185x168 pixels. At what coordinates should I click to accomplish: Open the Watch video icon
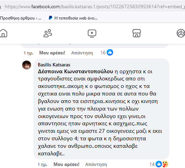92,33
